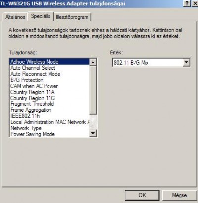The height and width of the screenshot is (203, 198).
Task: Open the Érték dropdown arrow
Action: [186, 62]
